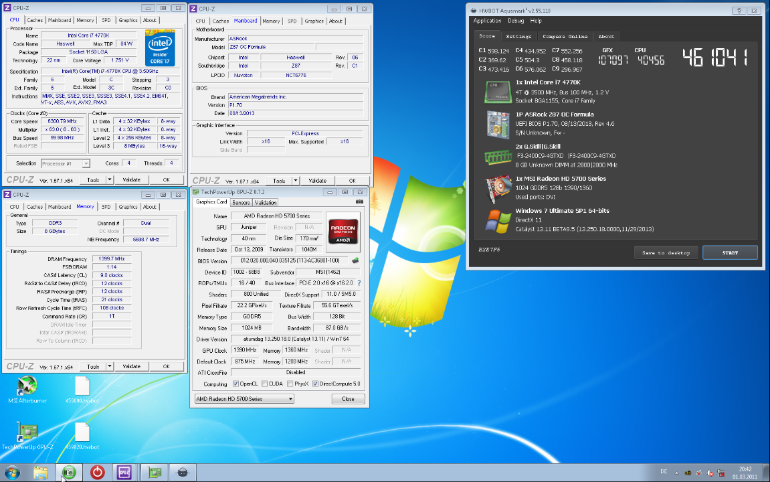Expand Tools arrow in the Mainboard CPU-Z window

(x=296, y=181)
